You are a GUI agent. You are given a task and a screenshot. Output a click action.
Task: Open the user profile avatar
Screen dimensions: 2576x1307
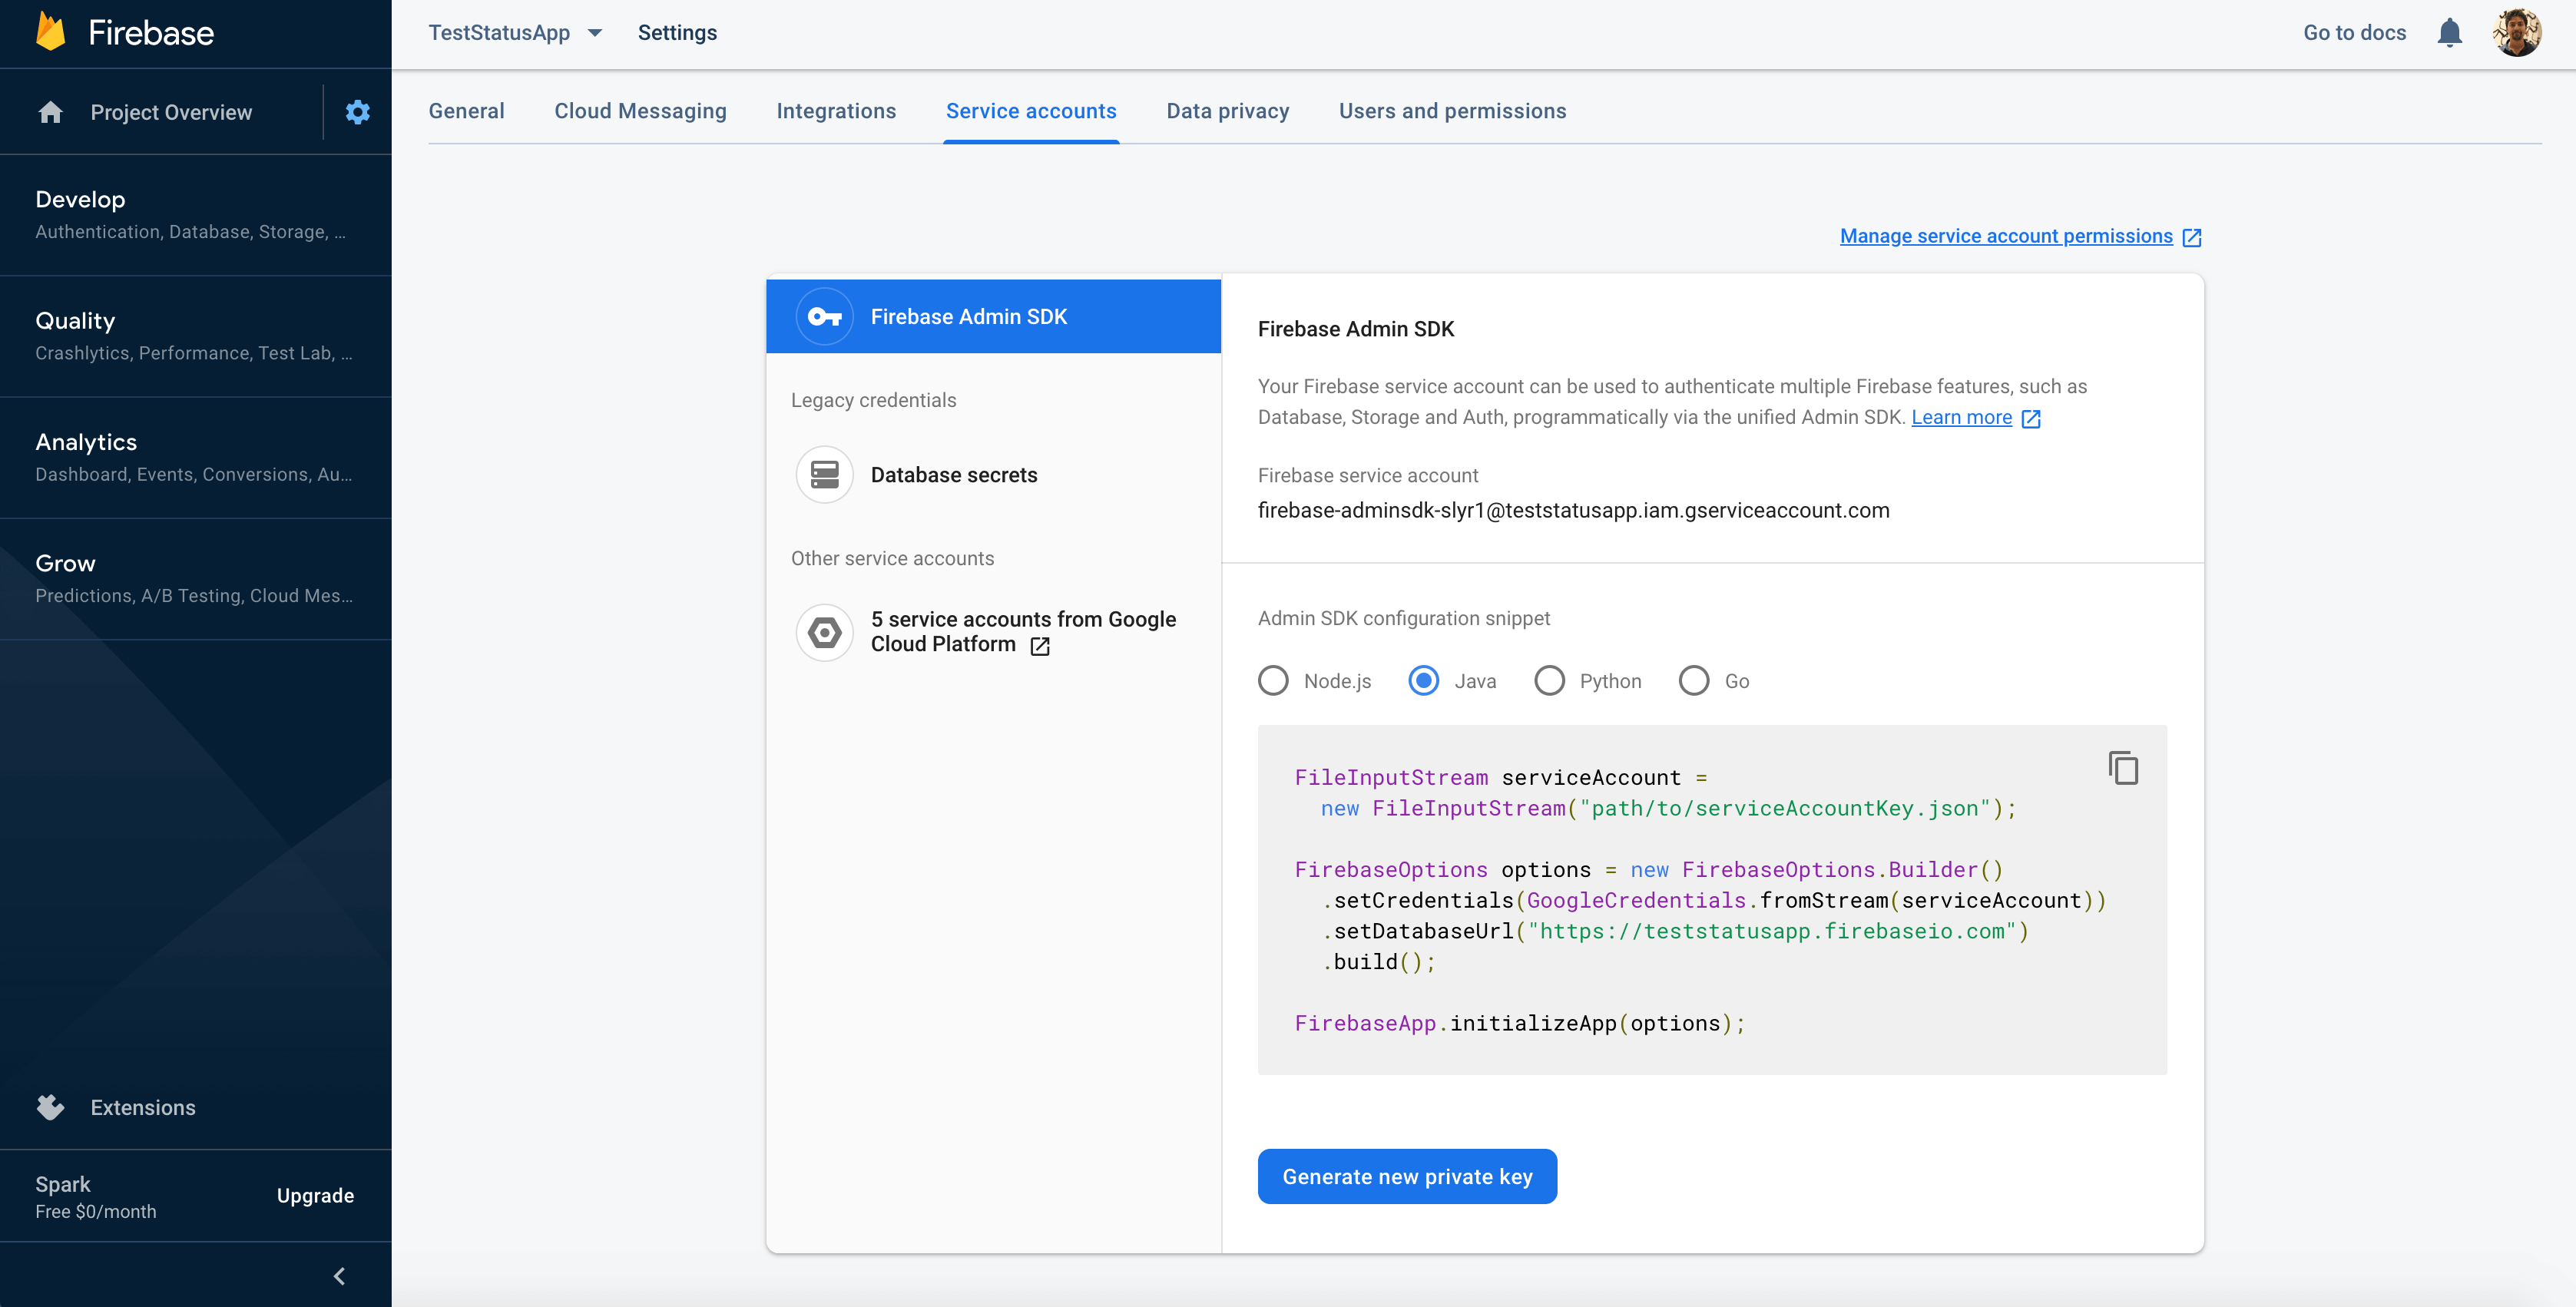tap(2517, 33)
